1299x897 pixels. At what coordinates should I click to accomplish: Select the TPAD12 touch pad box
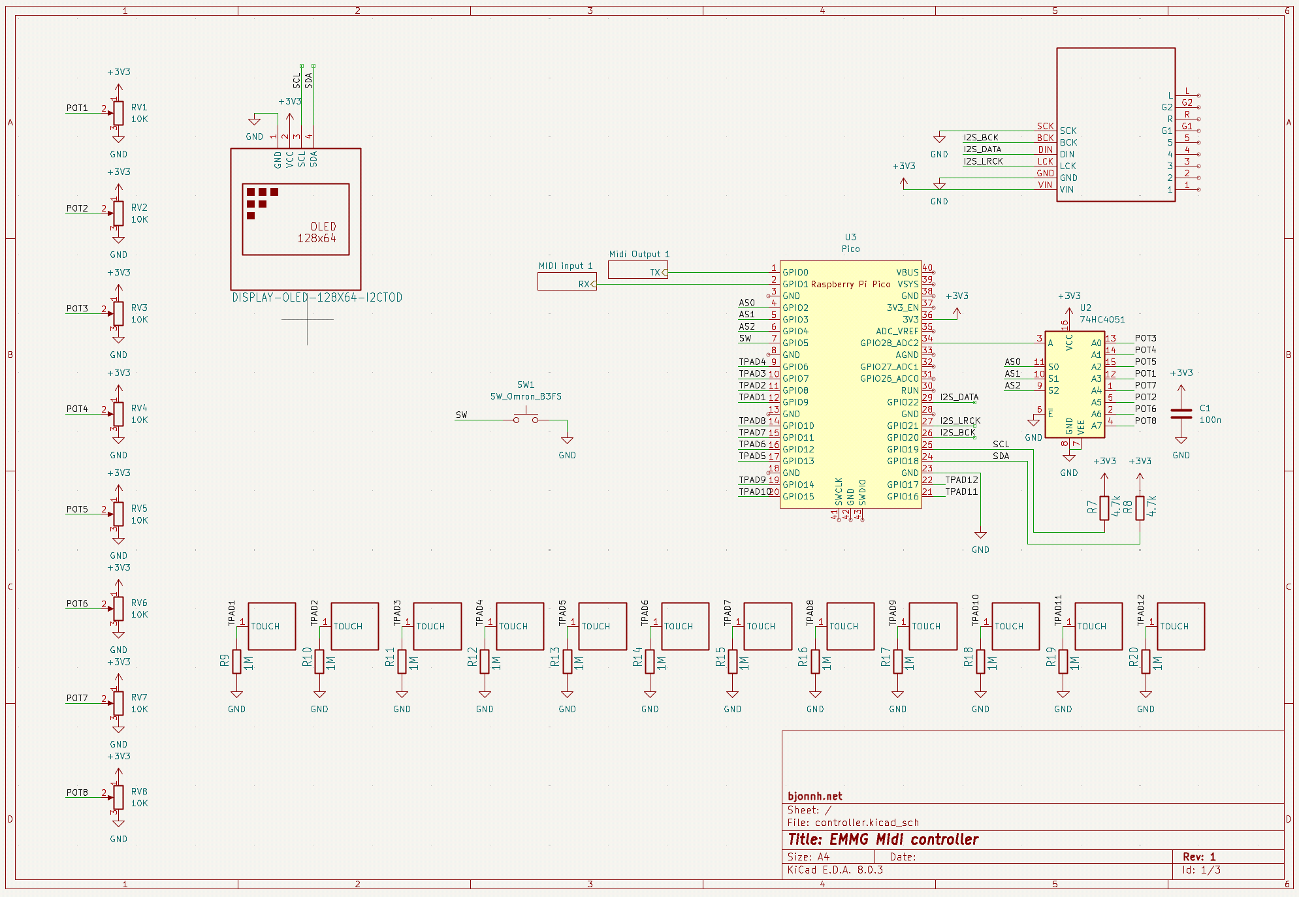(x=1181, y=626)
